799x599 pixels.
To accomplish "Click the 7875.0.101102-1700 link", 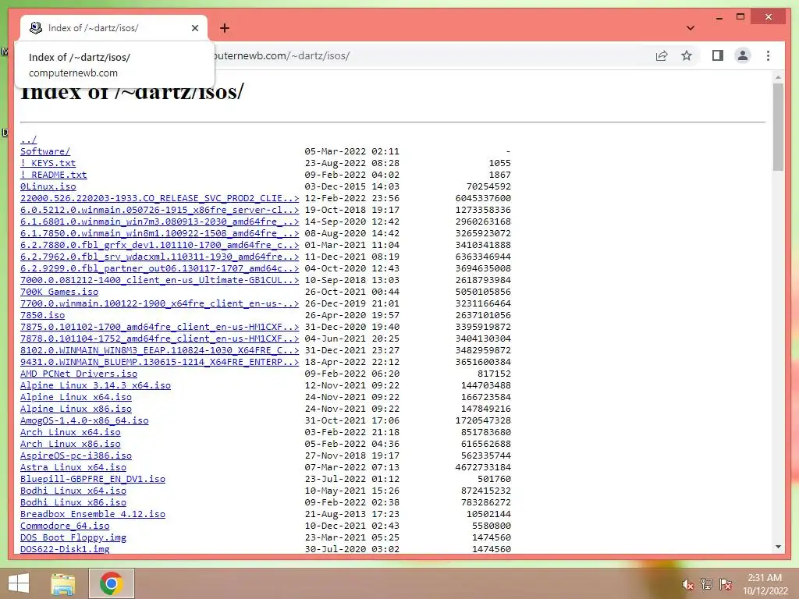I will pos(159,327).
